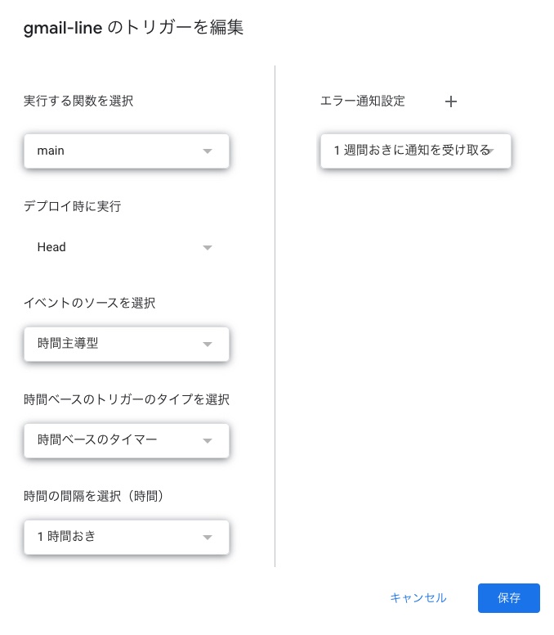Open the 1 週間おきに通知を受け取る dropdown
This screenshot has height=635, width=554.
coord(409,151)
